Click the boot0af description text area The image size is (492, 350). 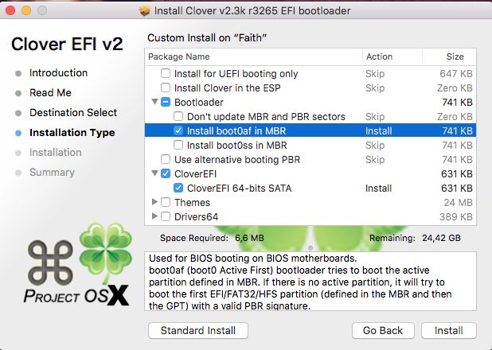[x=310, y=281]
